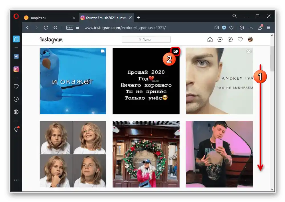Viewport: 285px width, 202px height.
Task: Open the downloads panel icon
Action: pyautogui.click(x=251, y=28)
